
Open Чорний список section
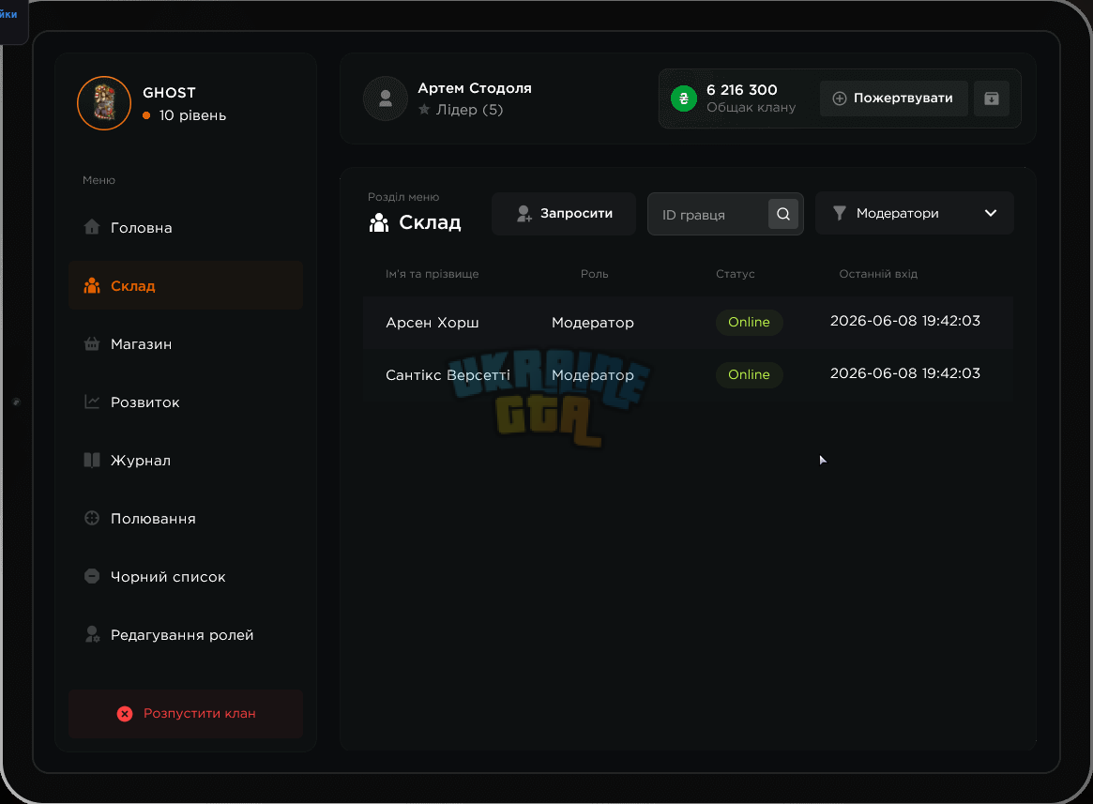pyautogui.click(x=186, y=576)
